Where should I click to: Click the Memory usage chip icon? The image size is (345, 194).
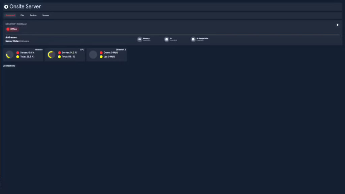139,39
